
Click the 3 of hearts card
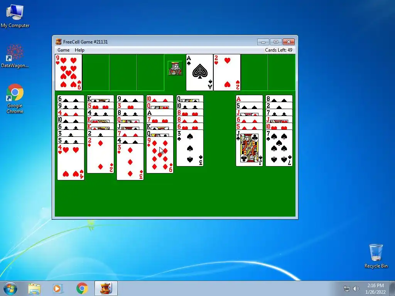coord(130,106)
